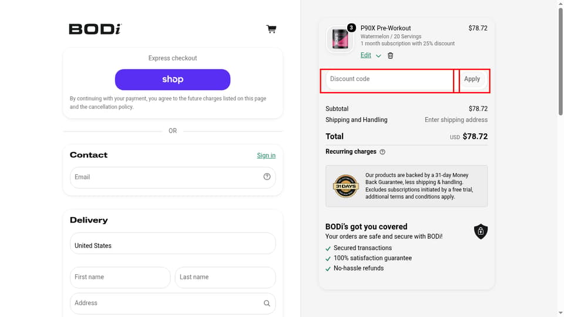
Task: Click the Total amount $78.72 with USD
Action: (469, 137)
